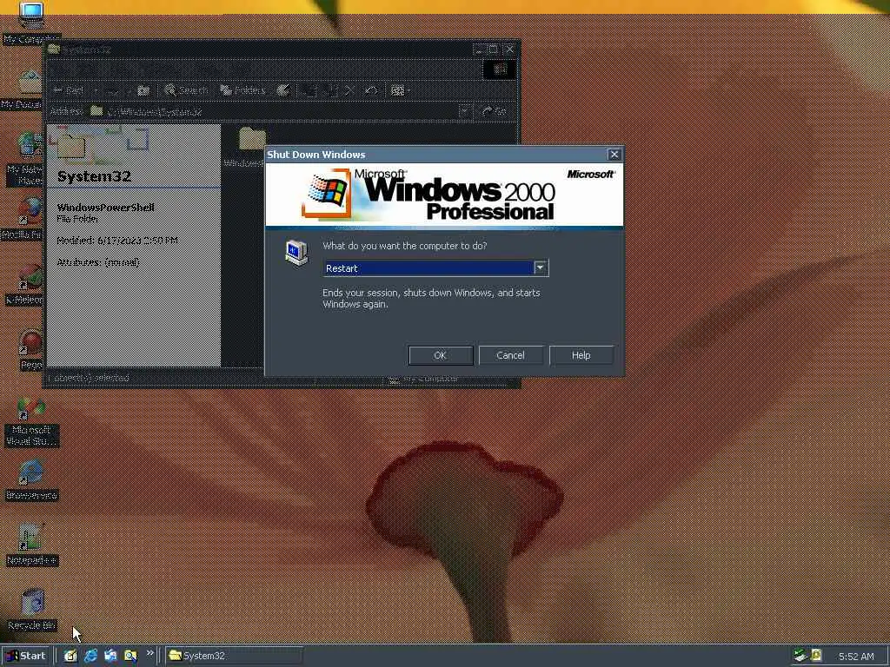
Task: Click the objects selected status bar text
Action: [90, 379]
